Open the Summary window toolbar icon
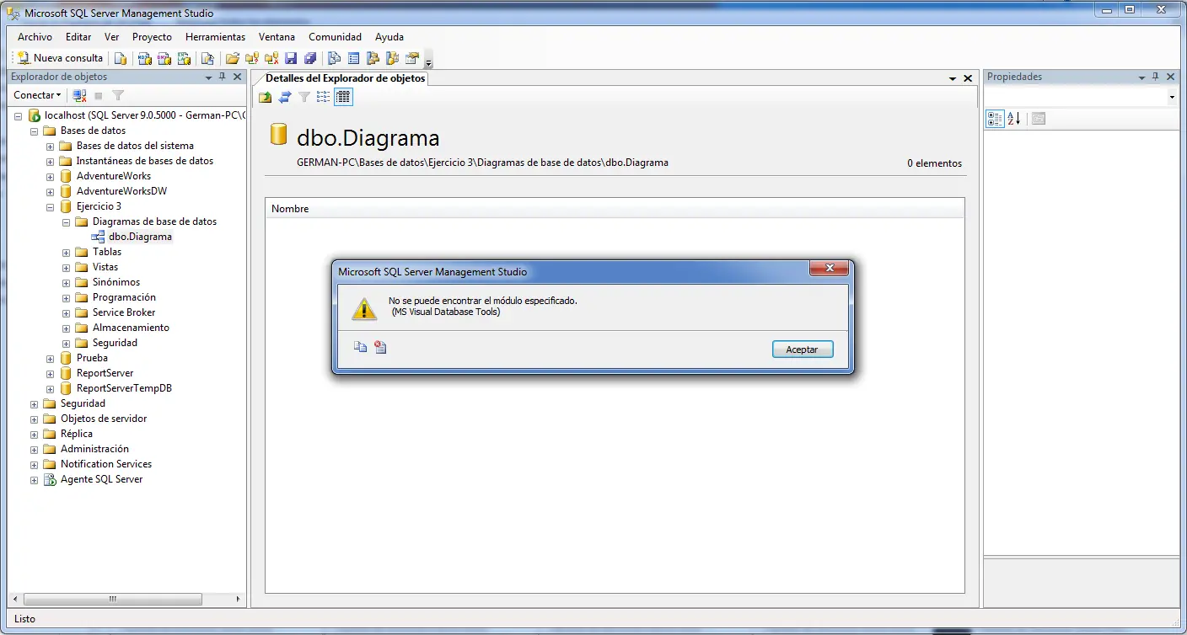1187x635 pixels. [353, 58]
